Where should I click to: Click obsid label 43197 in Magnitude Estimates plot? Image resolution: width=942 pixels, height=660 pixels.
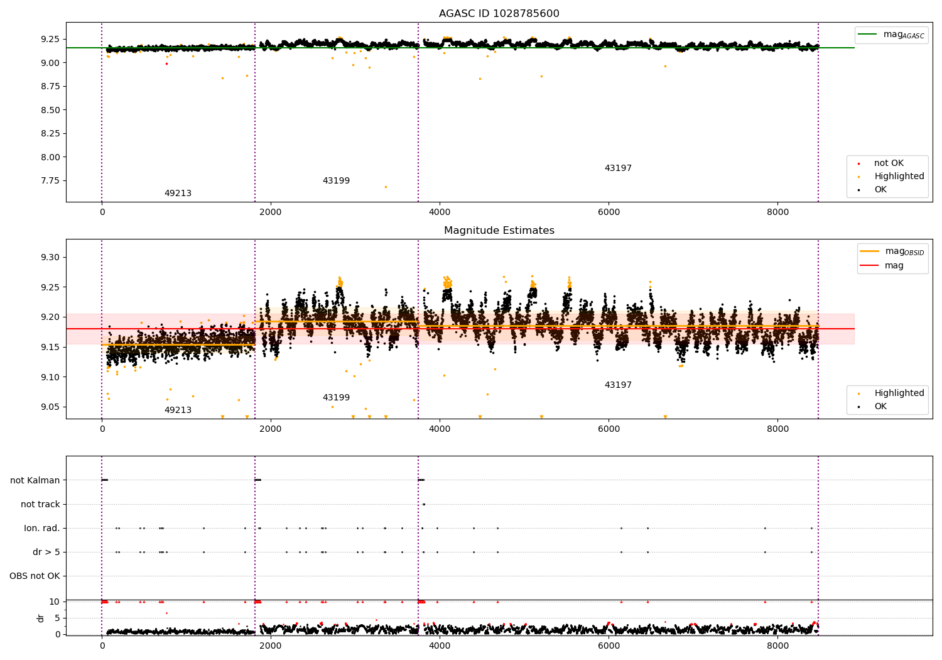(x=618, y=385)
